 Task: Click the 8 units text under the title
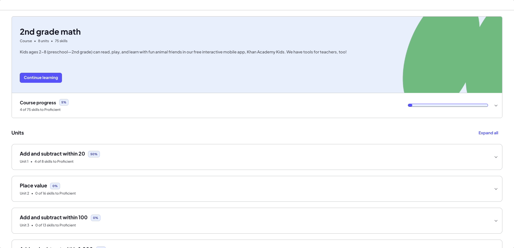coord(44,41)
